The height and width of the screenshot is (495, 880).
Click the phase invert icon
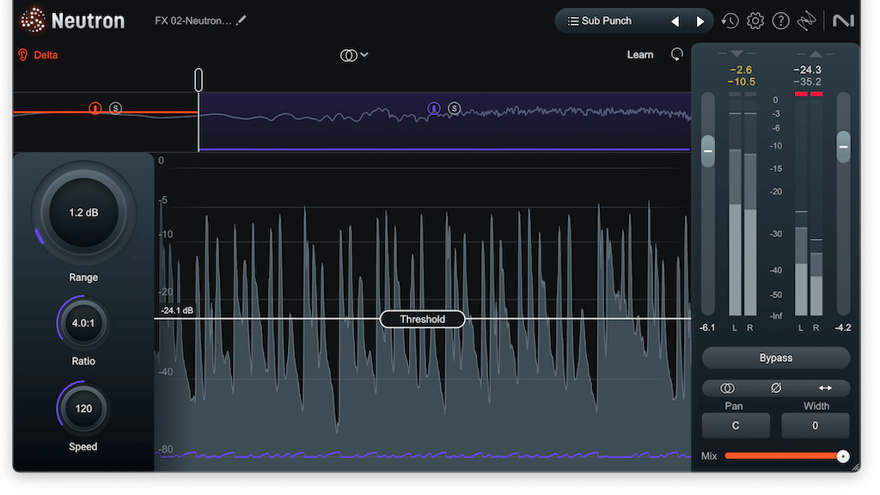[776, 388]
